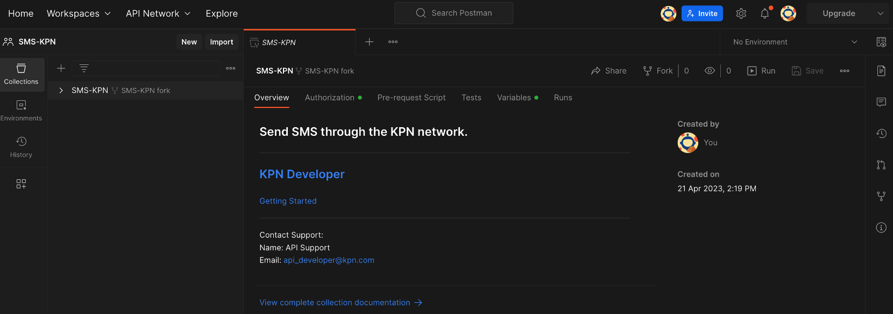Click the fork count next to Fork
The height and width of the screenshot is (314, 893).
(686, 71)
